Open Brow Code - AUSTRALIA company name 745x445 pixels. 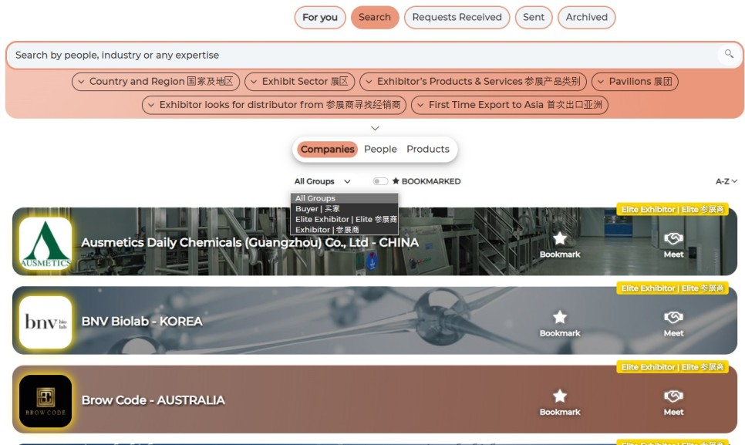[x=153, y=400]
